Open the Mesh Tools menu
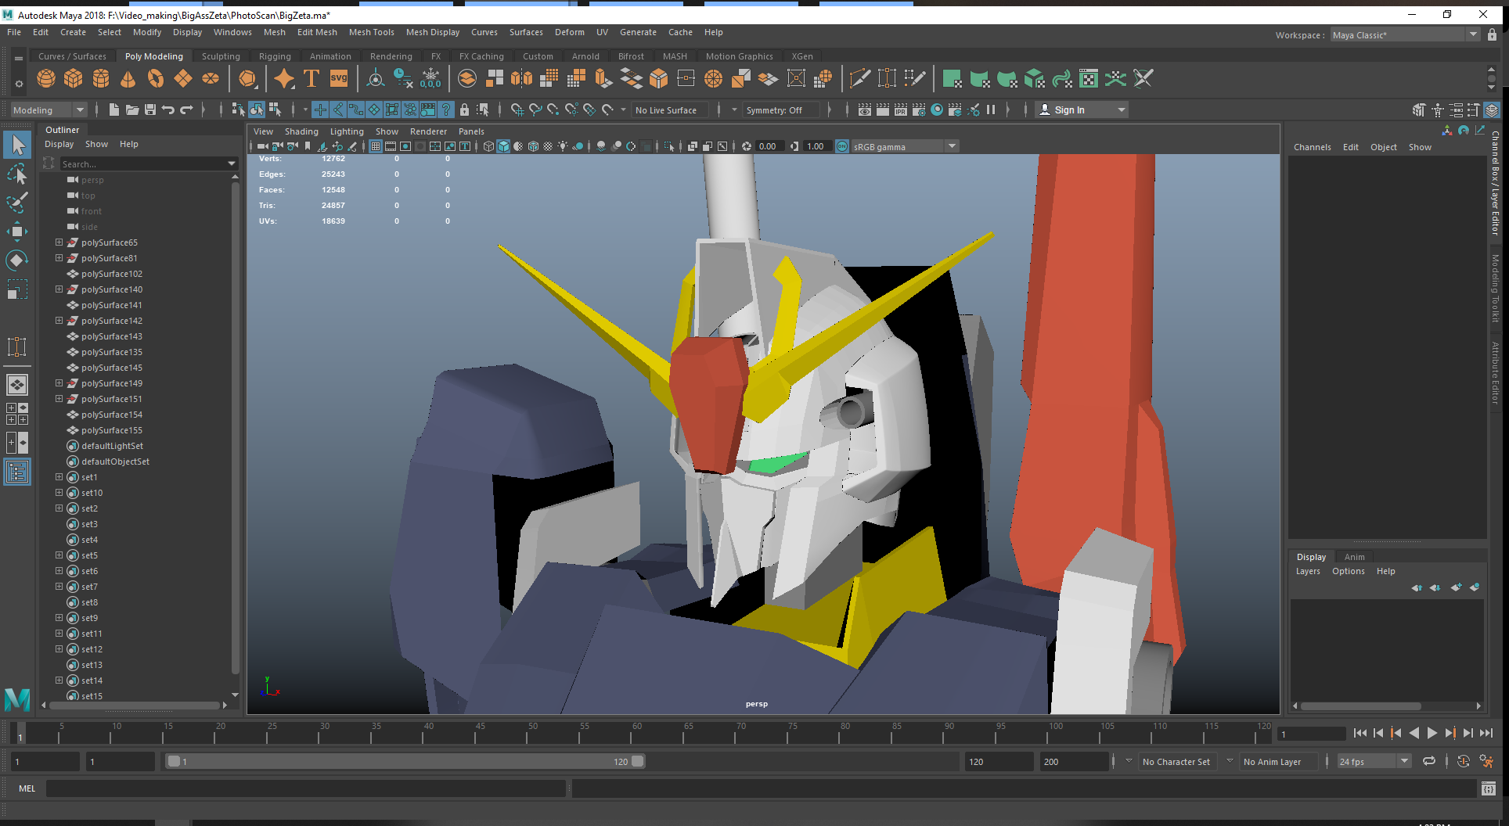 pyautogui.click(x=371, y=33)
